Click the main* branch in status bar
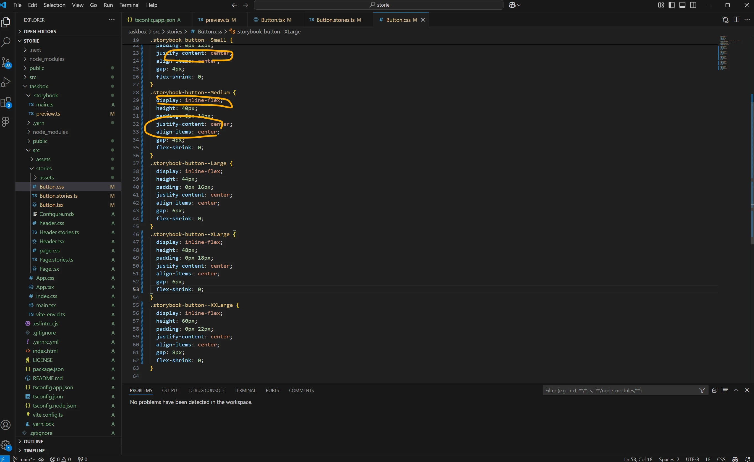This screenshot has height=462, width=754. point(24,459)
